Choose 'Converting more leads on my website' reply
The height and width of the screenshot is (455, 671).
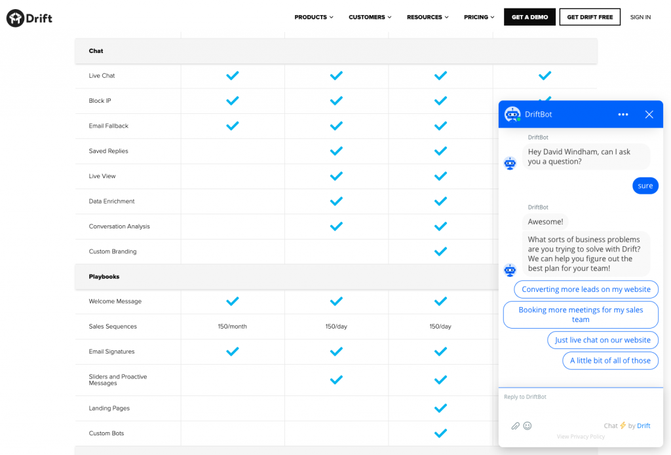coord(586,289)
